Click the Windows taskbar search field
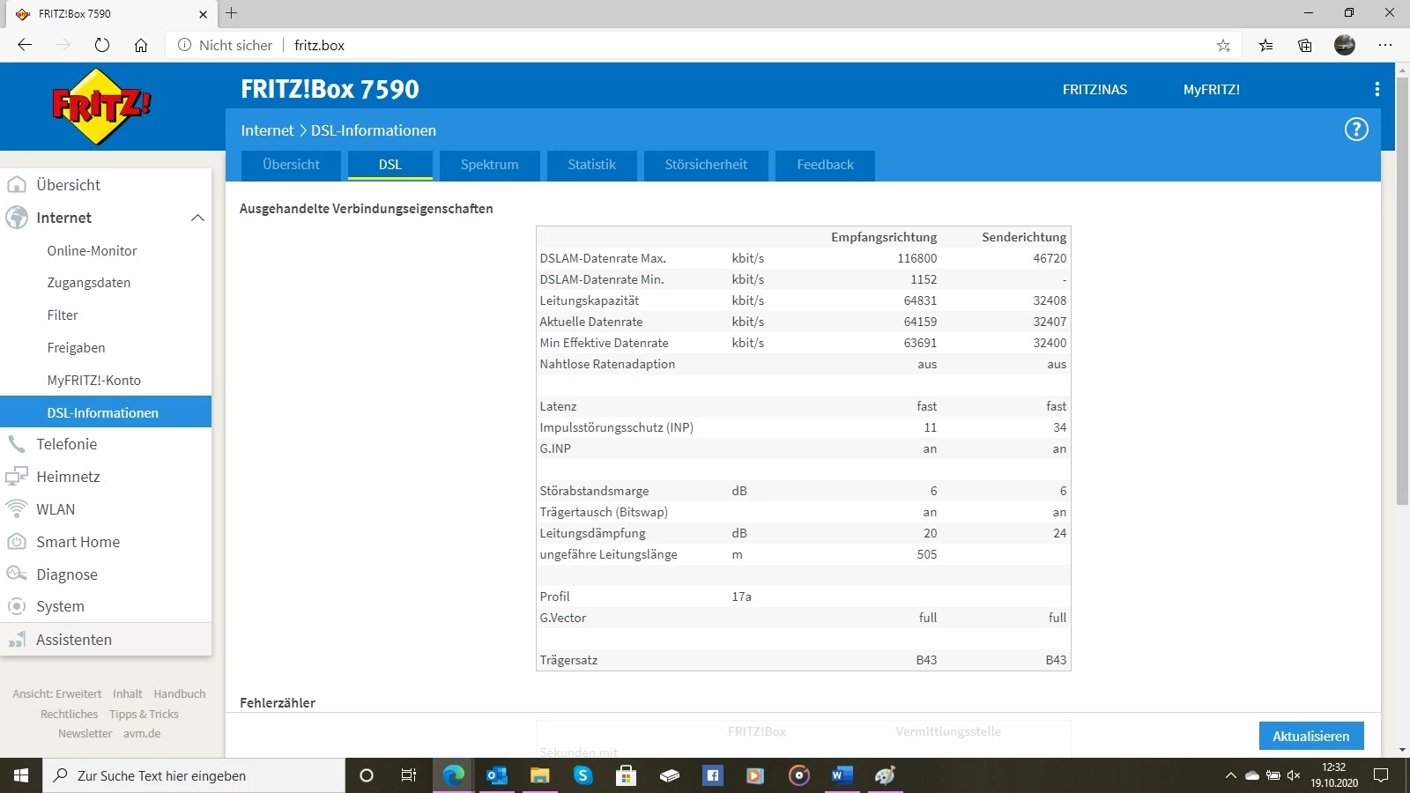Viewport: 1410px width, 793px height. [x=194, y=775]
